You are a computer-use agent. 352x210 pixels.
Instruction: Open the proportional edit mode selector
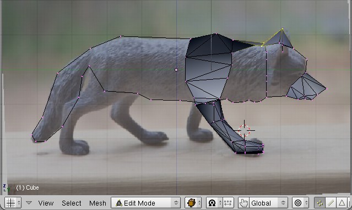point(300,203)
